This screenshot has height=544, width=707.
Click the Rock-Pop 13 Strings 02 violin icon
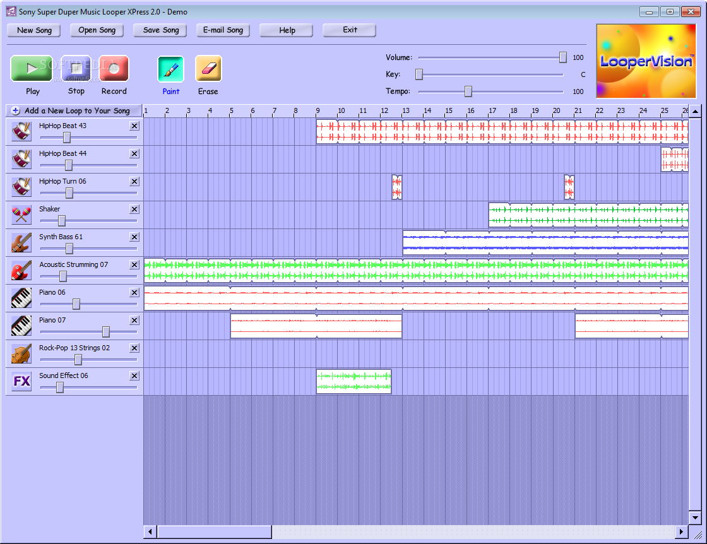coord(21,353)
